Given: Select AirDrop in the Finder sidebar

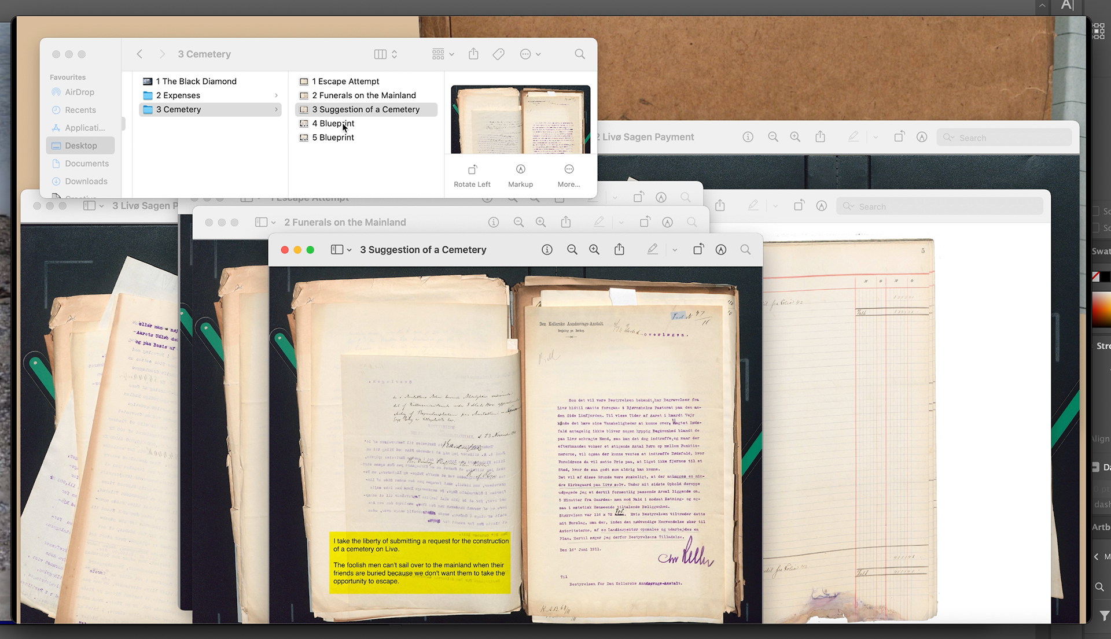Looking at the screenshot, I should click(x=79, y=93).
